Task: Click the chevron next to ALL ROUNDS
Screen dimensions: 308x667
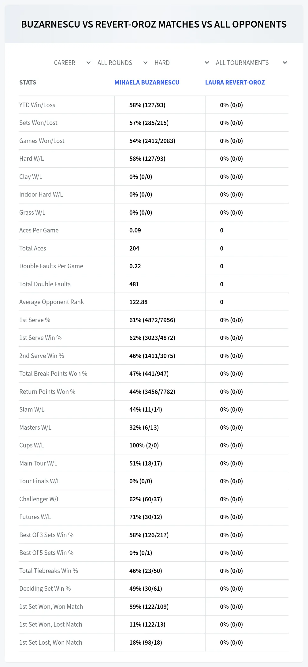Action: point(145,63)
